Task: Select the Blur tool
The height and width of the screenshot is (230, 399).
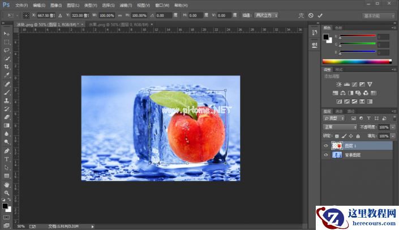Action: pyautogui.click(x=7, y=134)
